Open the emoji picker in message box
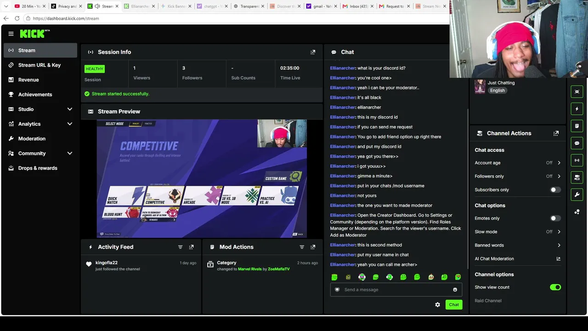The image size is (588, 331). coord(455,290)
